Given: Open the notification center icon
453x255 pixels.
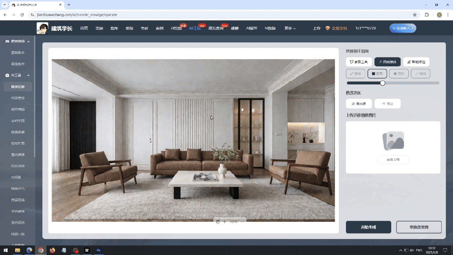Looking at the screenshot, I should click(x=445, y=250).
